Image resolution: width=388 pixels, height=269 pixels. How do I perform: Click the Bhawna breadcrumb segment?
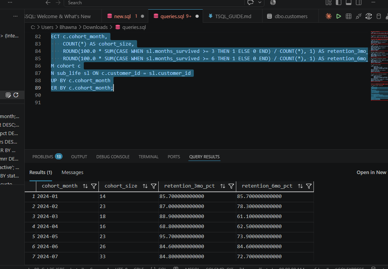click(x=68, y=27)
